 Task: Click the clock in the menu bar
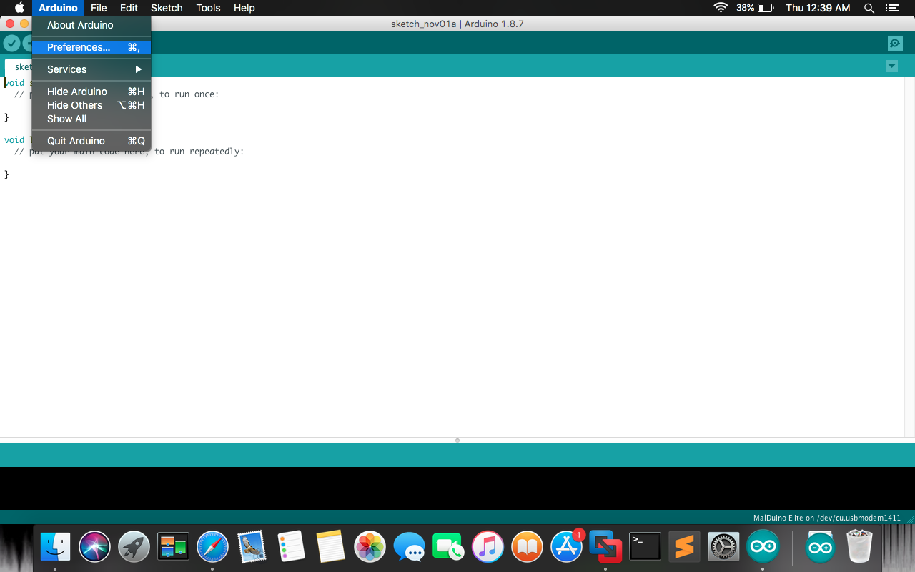(818, 8)
